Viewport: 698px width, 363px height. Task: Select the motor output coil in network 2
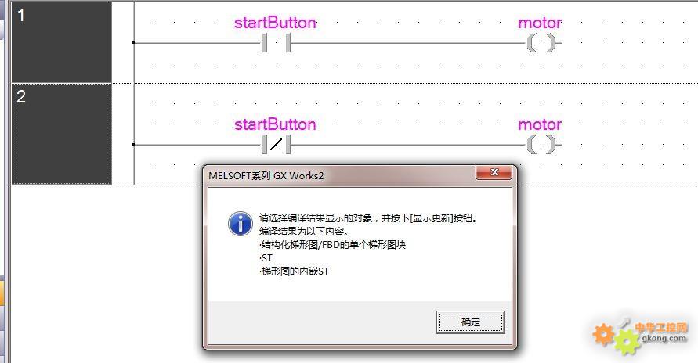pos(541,145)
